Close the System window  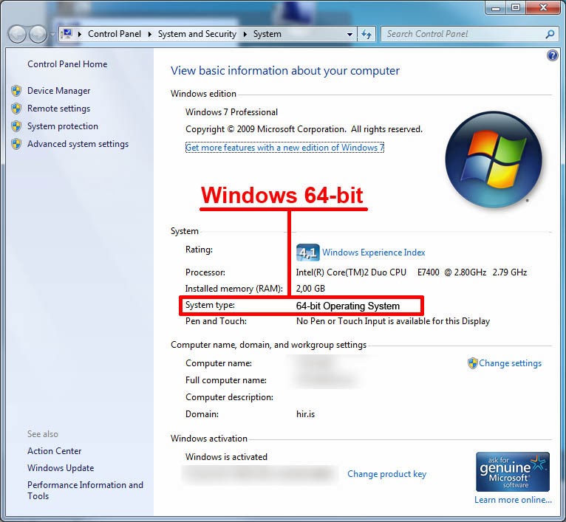543,7
